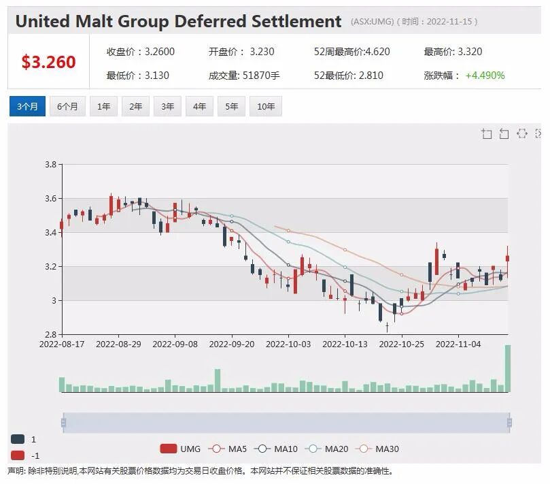Click left handle of data zoom slider
Viewport: 550px width, 484px height.
click(x=63, y=422)
